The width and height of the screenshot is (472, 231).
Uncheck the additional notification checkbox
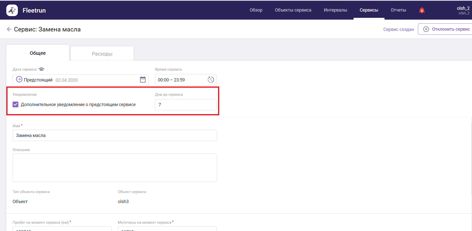click(16, 104)
